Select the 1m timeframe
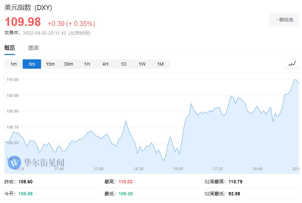 pyautogui.click(x=13, y=64)
